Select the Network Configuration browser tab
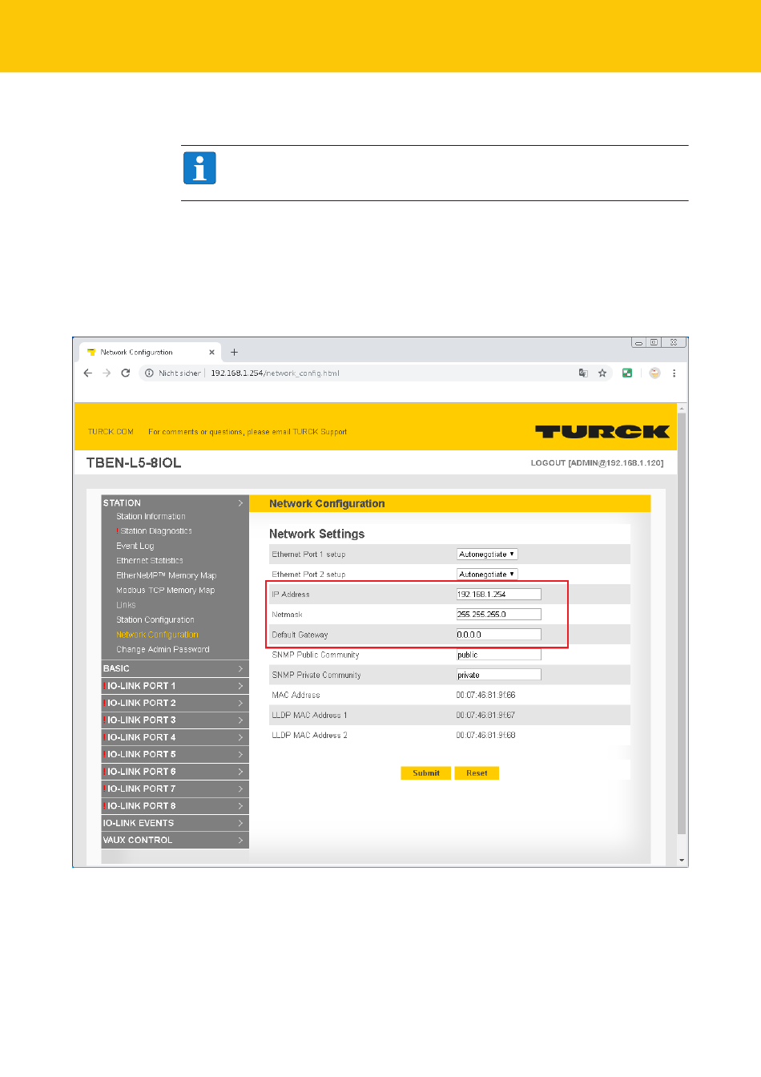The image size is (761, 1077). [x=151, y=353]
